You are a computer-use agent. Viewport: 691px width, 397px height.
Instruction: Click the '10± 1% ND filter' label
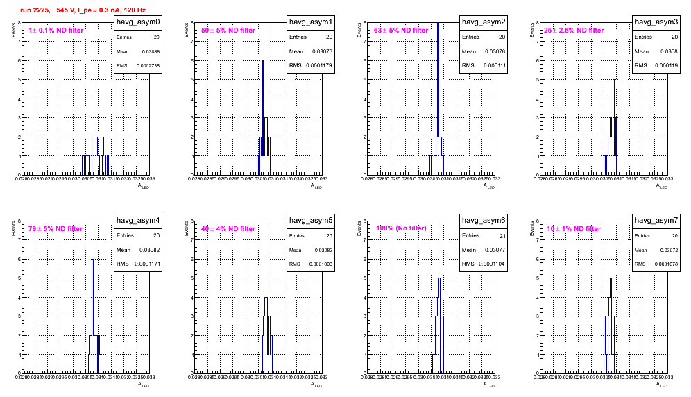pos(574,229)
